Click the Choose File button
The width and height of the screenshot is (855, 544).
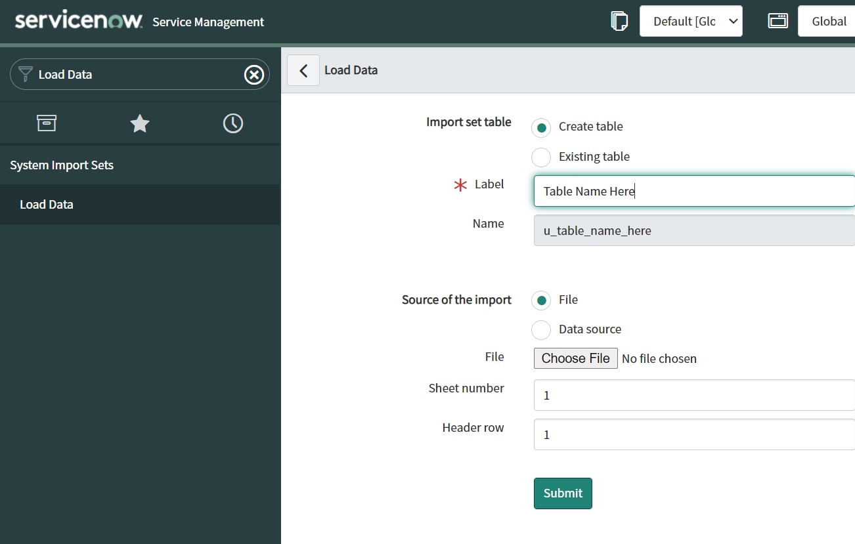pos(576,358)
